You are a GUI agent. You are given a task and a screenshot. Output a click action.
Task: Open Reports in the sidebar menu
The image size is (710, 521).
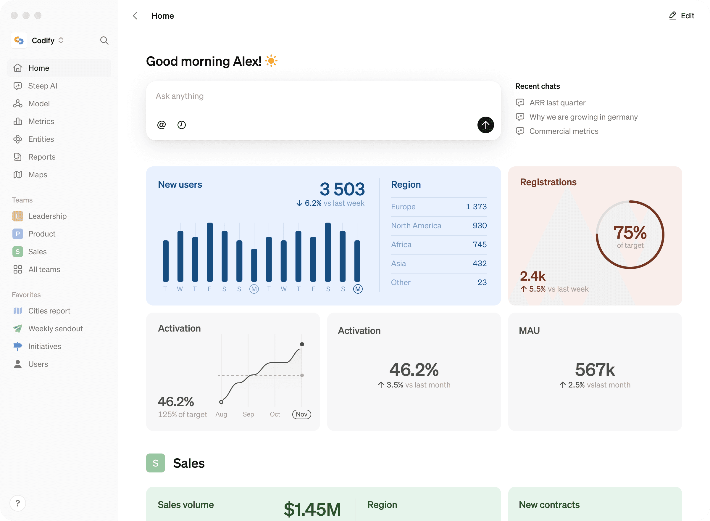point(42,157)
